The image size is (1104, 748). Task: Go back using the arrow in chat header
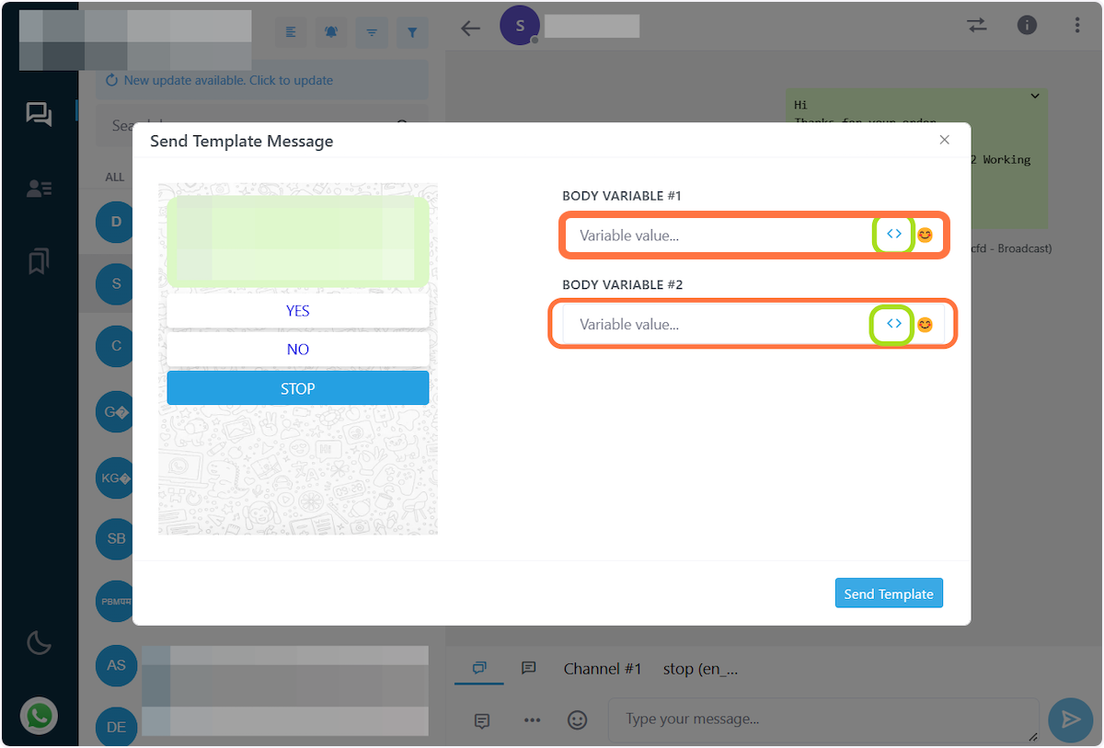pos(471,28)
